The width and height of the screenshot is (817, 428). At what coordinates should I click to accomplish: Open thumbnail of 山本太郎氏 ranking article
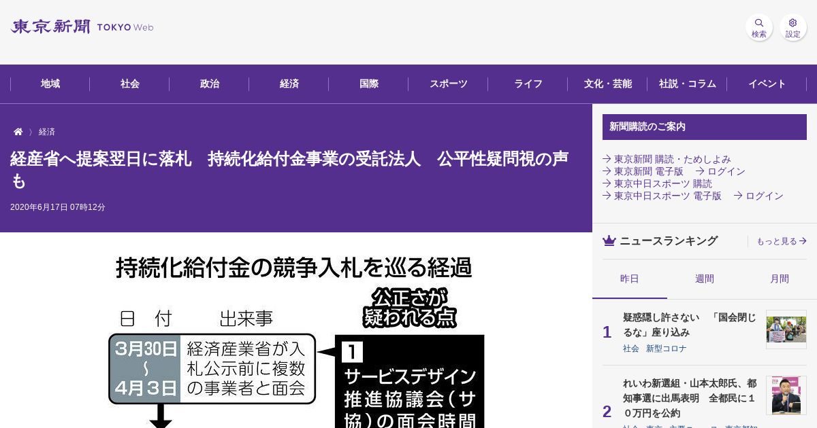(786, 395)
